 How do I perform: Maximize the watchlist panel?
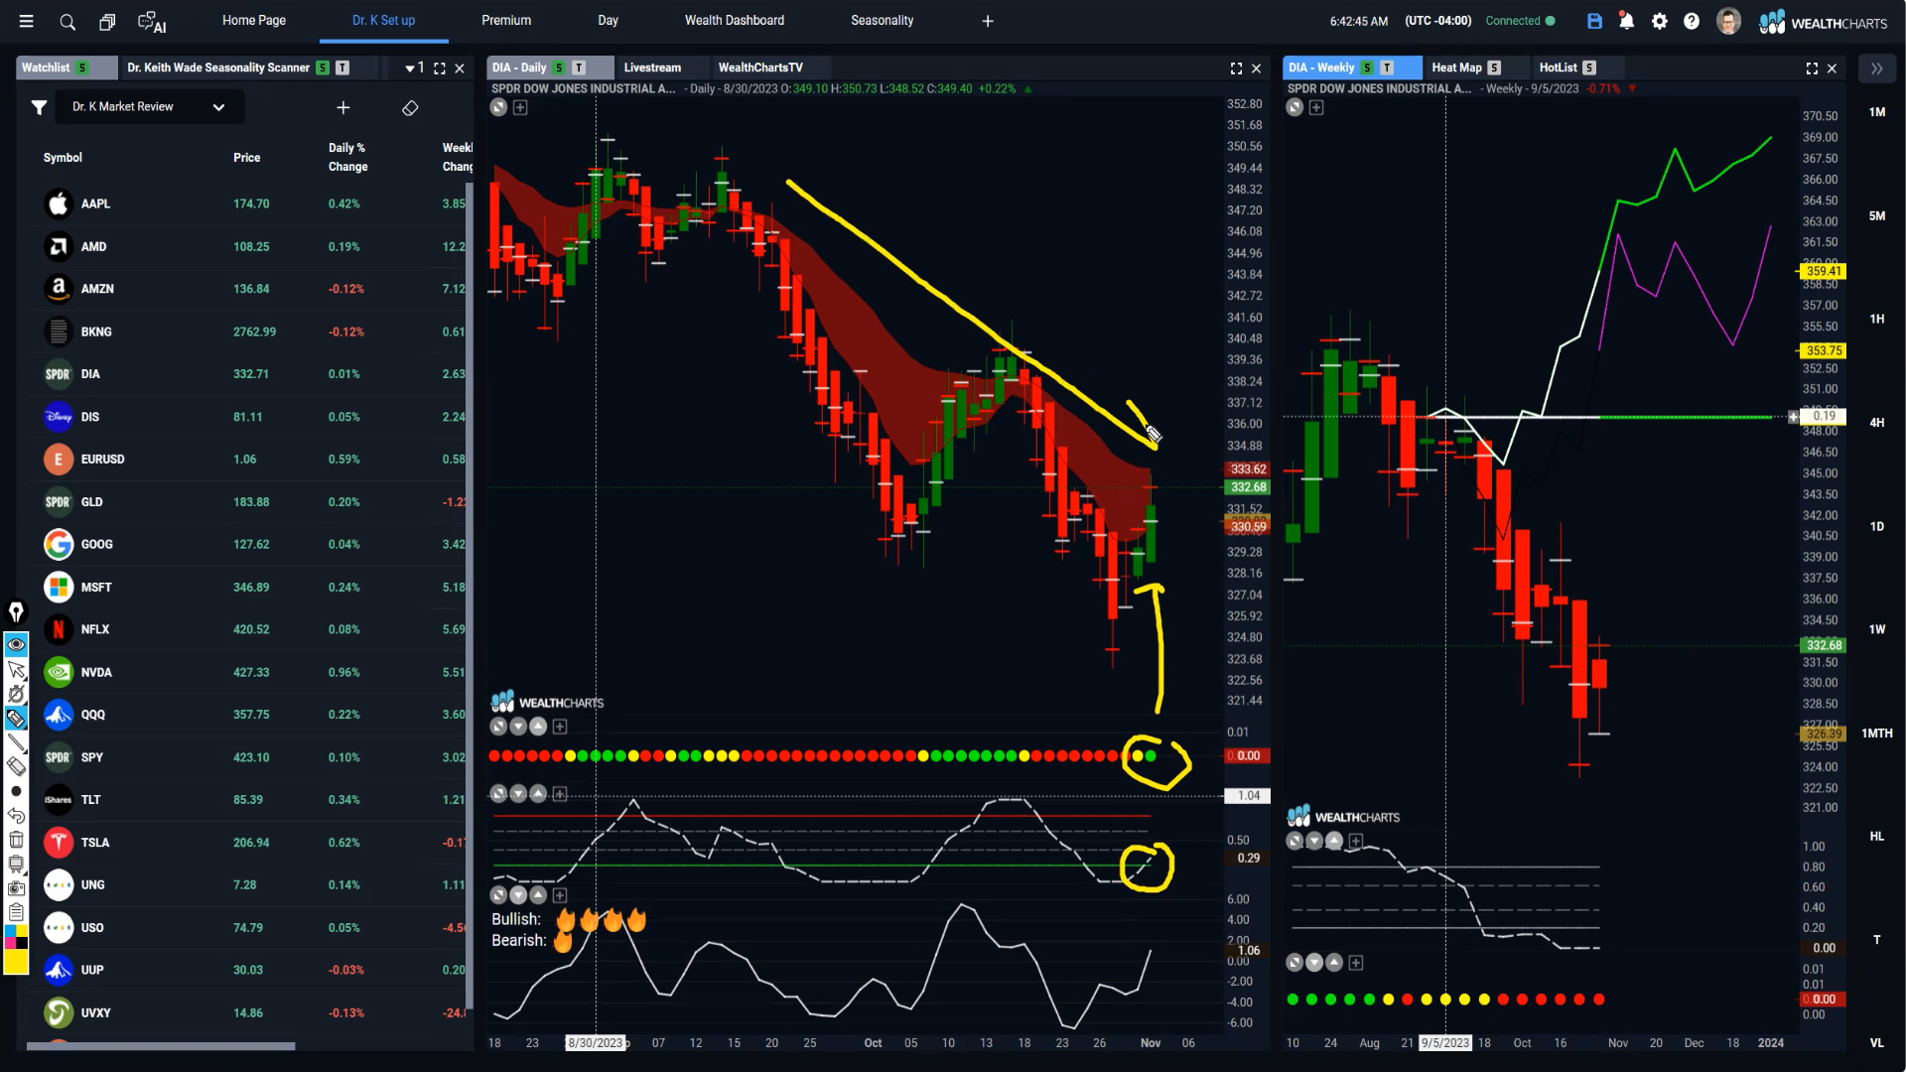tap(440, 68)
